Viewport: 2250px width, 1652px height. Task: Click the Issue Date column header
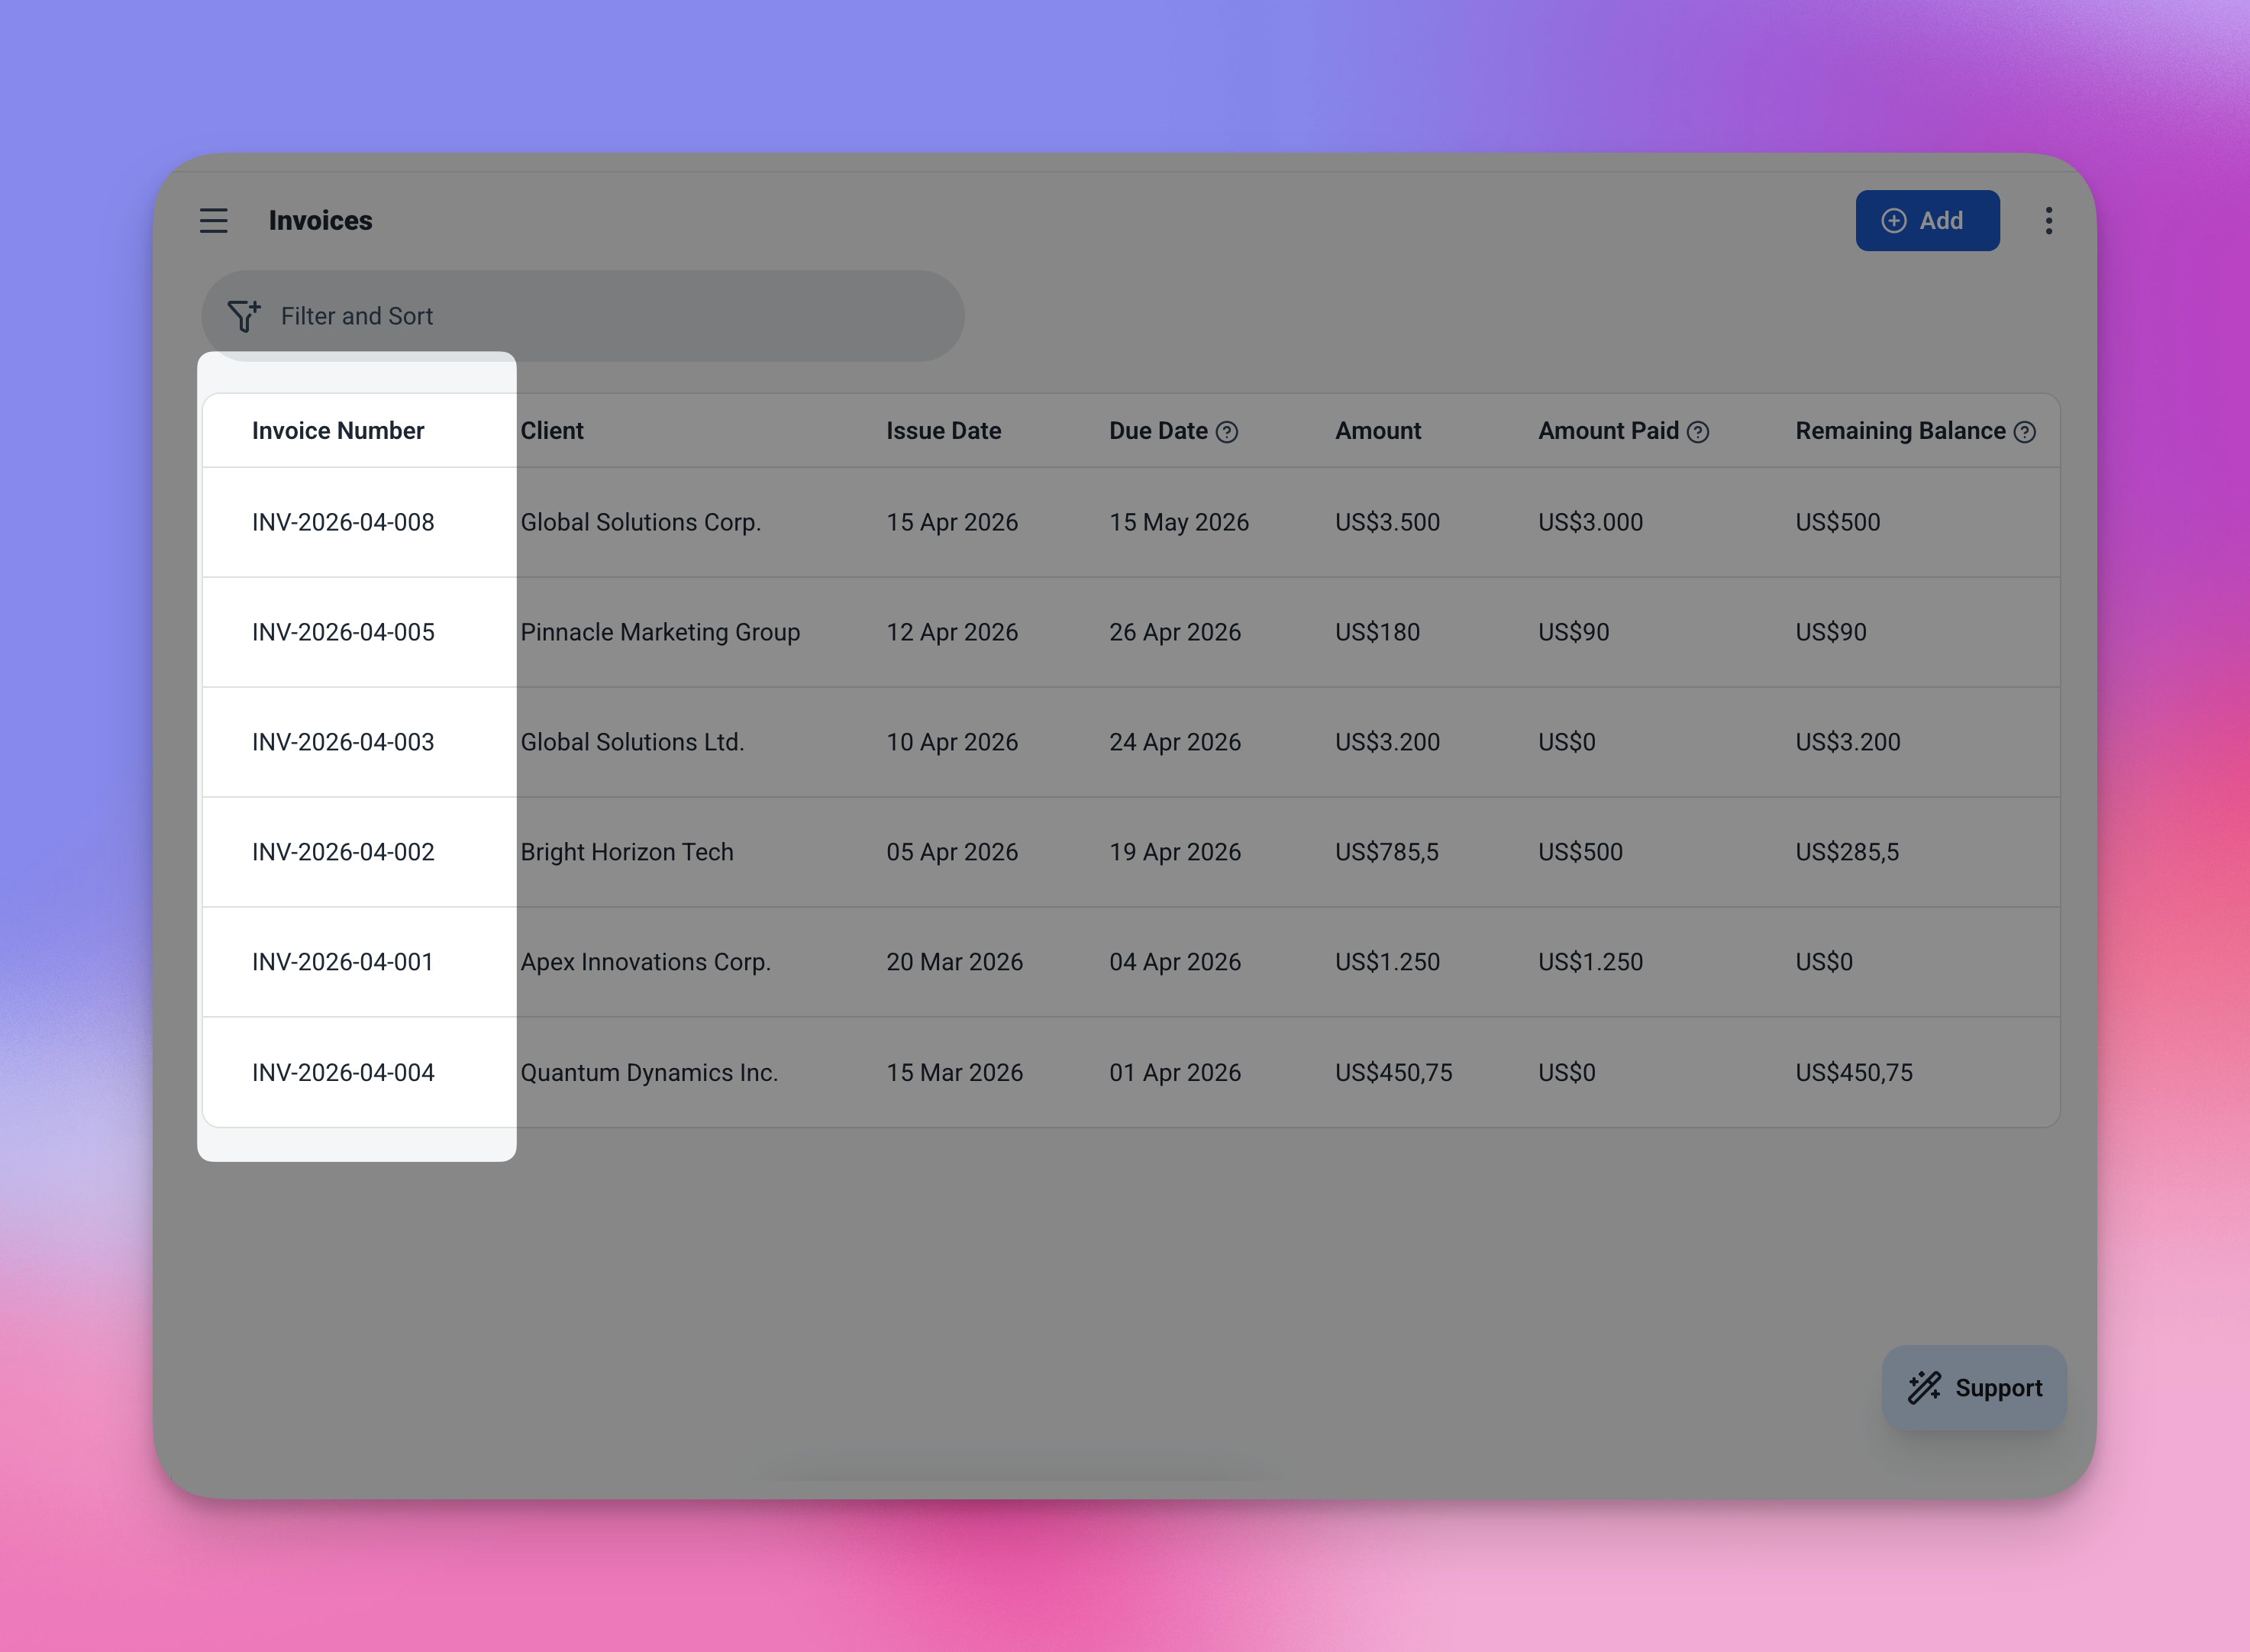pyautogui.click(x=943, y=431)
